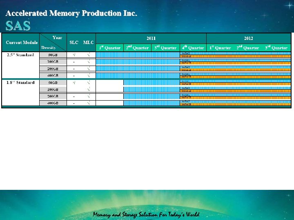Select the 3rd Quarter header under 2011

click(165, 48)
